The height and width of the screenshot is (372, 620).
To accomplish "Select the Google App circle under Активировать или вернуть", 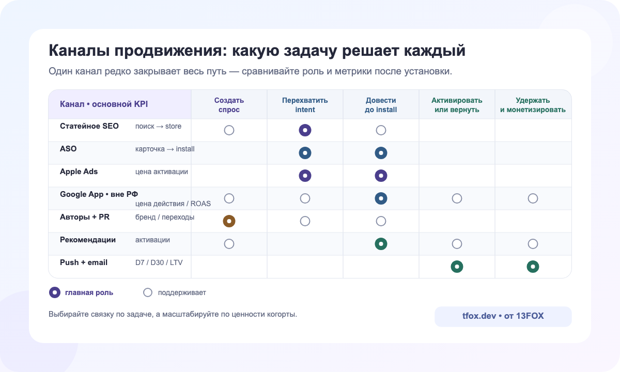I will pyautogui.click(x=457, y=198).
